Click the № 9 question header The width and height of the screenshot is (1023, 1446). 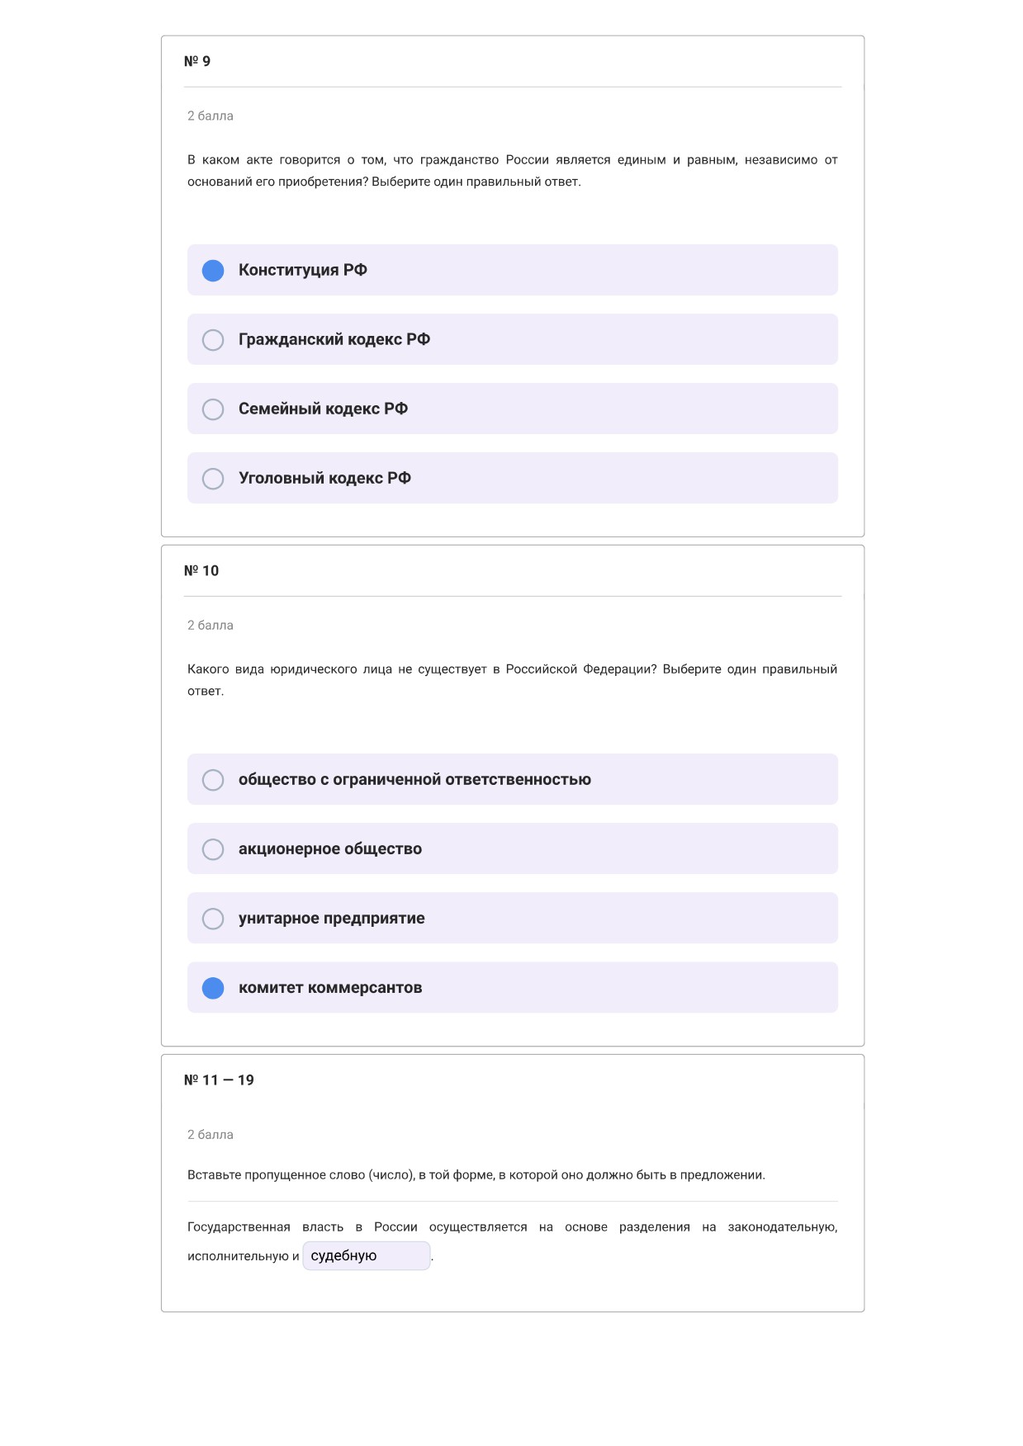click(x=197, y=61)
